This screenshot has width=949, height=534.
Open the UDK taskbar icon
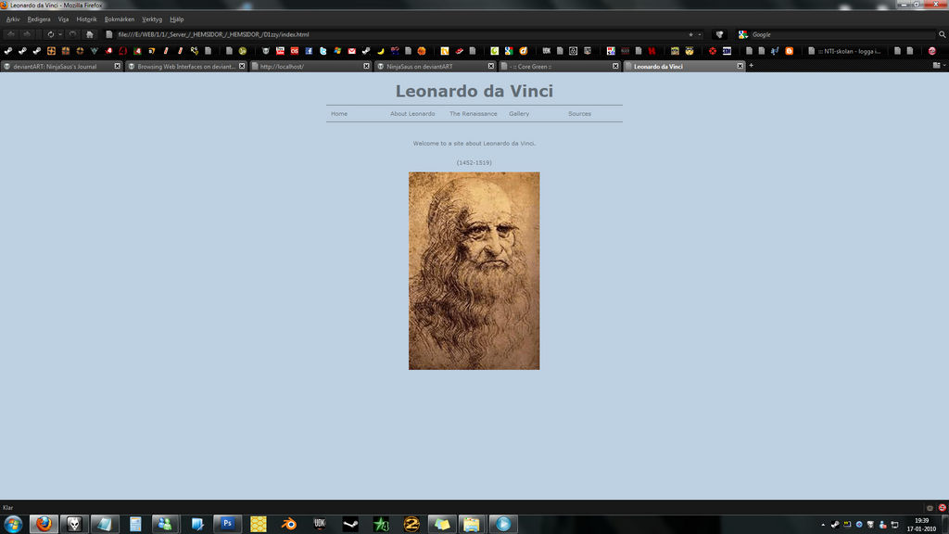pos(320,524)
